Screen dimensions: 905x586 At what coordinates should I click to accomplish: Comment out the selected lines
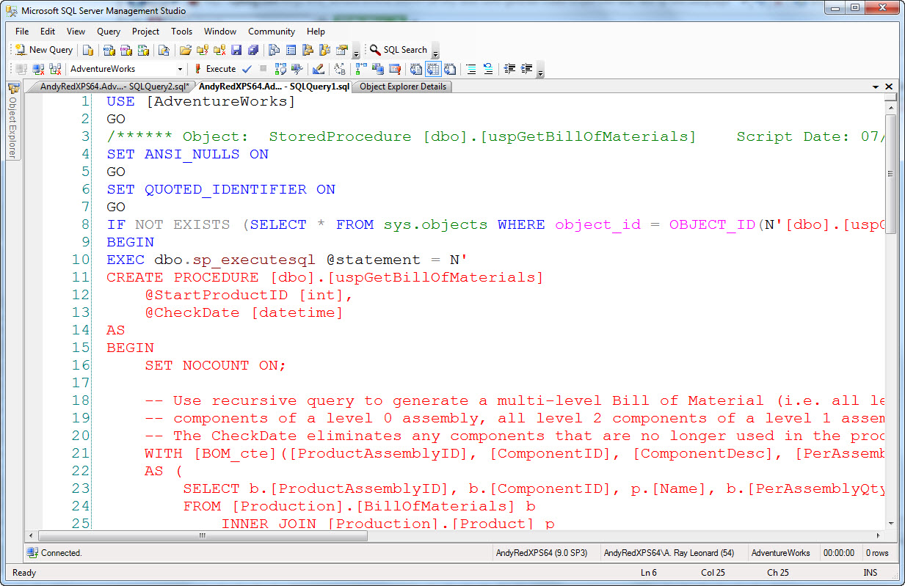pyautogui.click(x=471, y=69)
